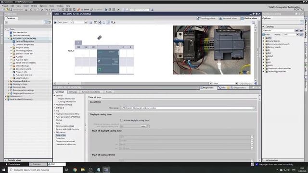Click the Cut scissors icon

[31, 10]
